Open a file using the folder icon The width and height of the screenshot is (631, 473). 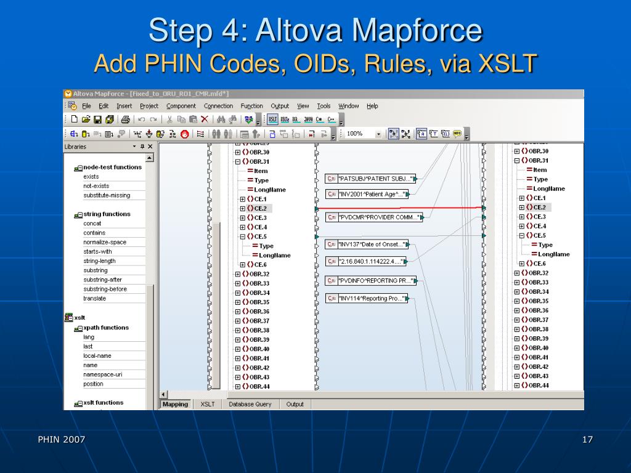click(x=86, y=119)
